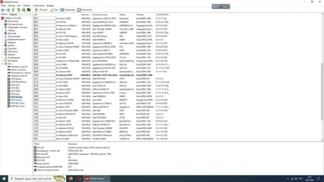Open the Вигляд menu

(x=12, y=6)
